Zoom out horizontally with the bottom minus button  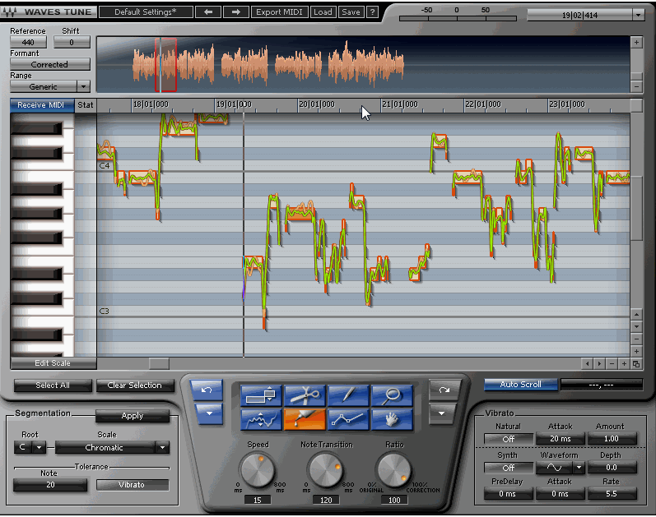pyautogui.click(x=612, y=363)
